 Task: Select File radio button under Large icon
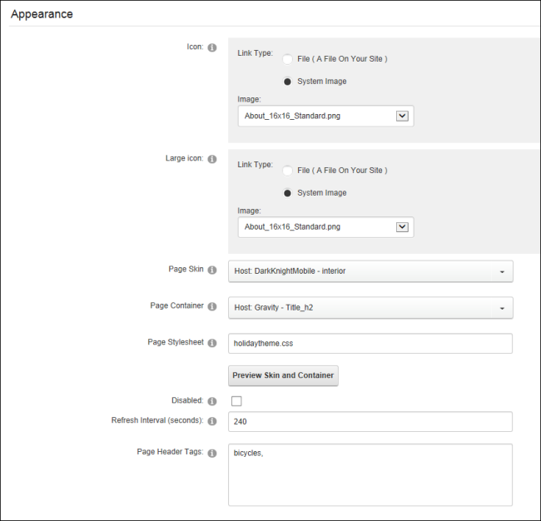[287, 171]
